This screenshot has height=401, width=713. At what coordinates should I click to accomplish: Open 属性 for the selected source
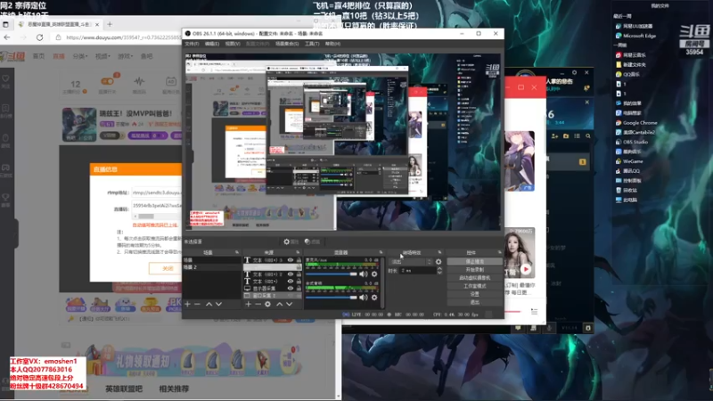[291, 241]
